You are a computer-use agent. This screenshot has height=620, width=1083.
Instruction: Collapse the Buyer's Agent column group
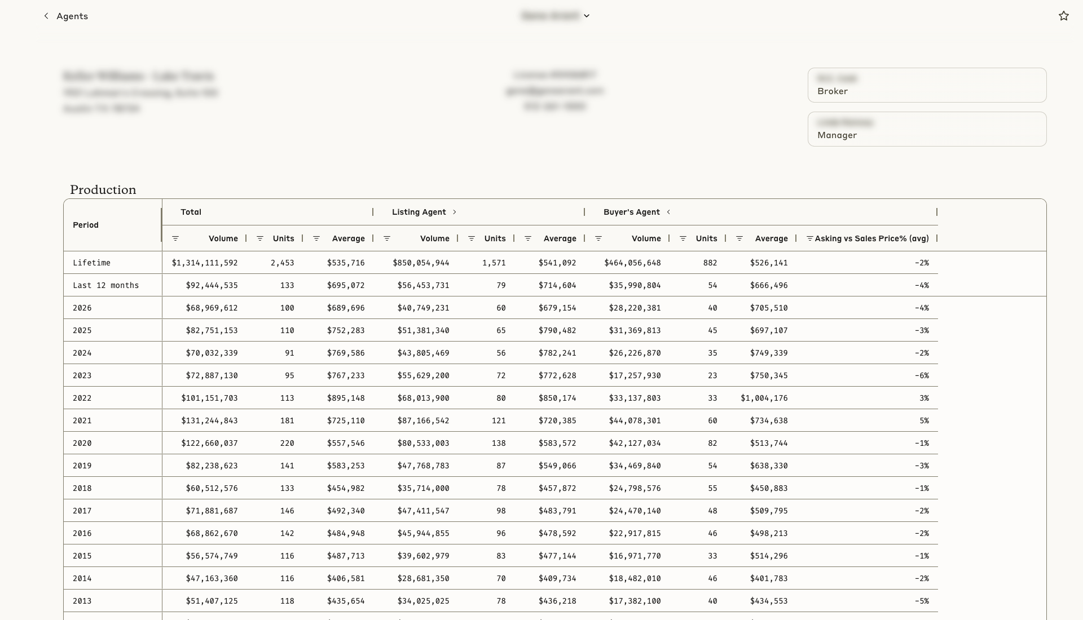[668, 212]
